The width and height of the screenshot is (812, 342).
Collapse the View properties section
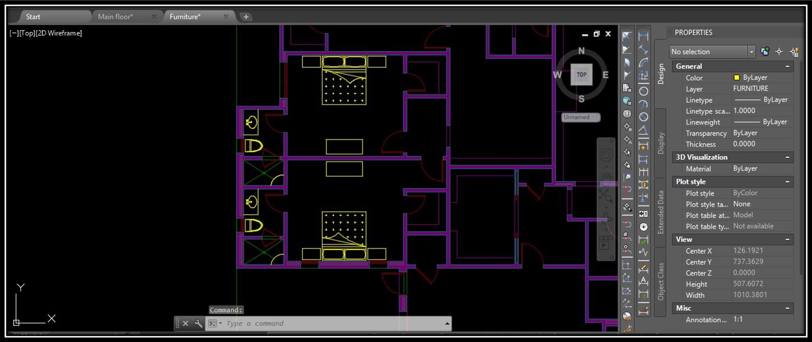tap(788, 239)
